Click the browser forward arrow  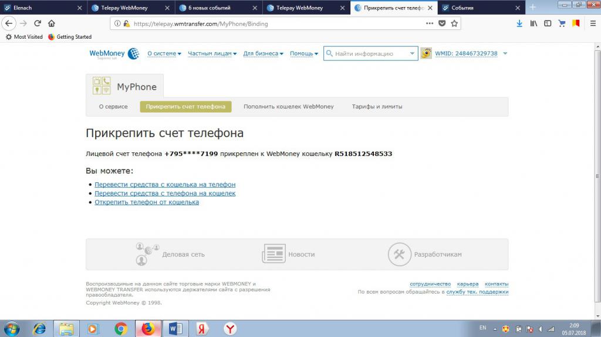coord(23,23)
